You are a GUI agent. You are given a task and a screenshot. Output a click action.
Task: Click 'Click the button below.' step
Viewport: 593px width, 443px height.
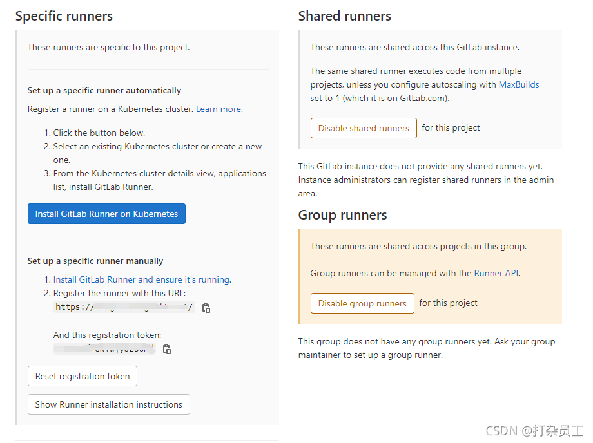coord(99,133)
